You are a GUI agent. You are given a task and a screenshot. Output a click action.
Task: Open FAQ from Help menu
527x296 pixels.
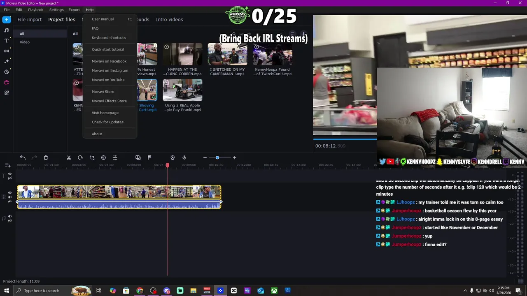(110, 28)
